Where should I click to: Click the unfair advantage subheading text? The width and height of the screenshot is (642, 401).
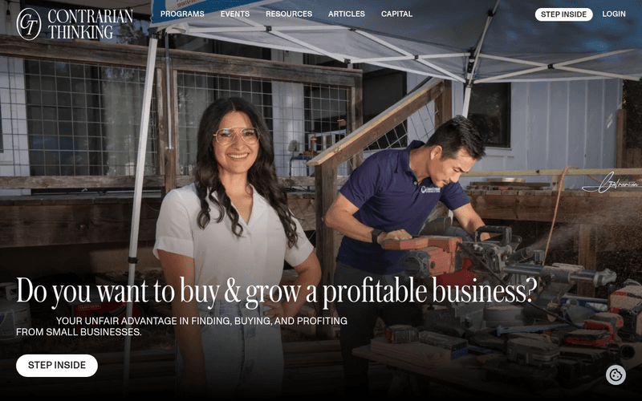tap(181, 326)
